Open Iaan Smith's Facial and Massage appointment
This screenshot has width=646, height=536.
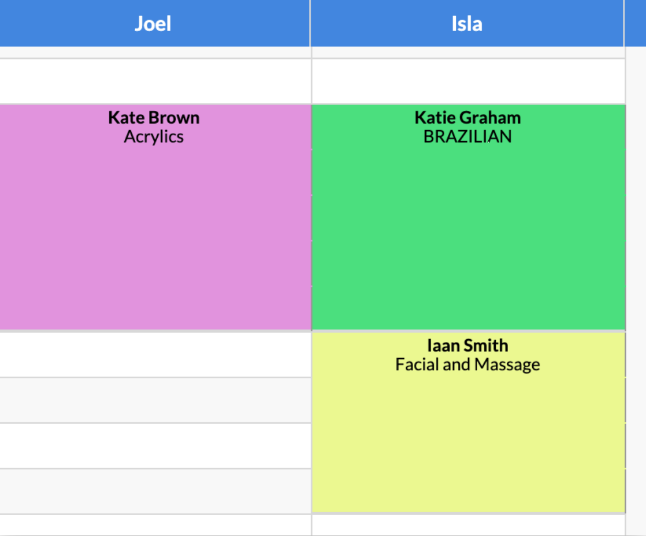pos(467,422)
